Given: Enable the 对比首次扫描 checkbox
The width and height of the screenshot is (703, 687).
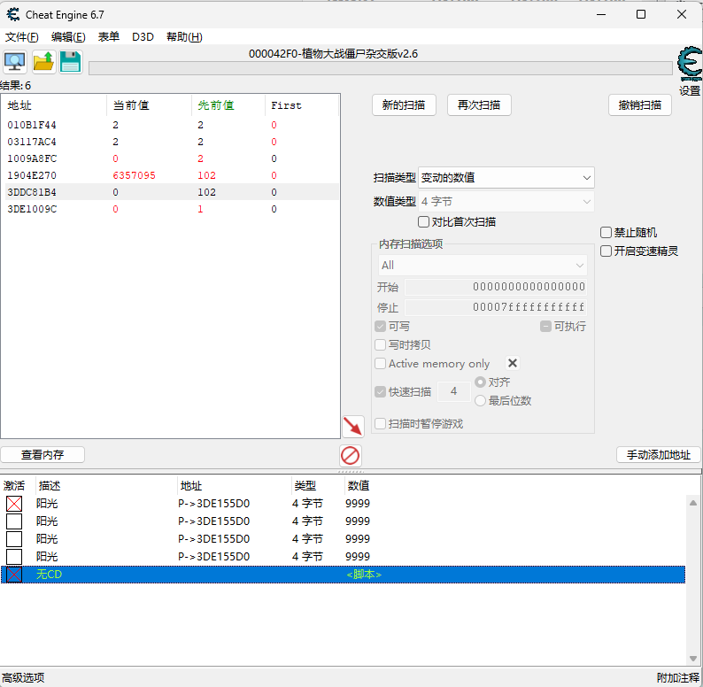Looking at the screenshot, I should 423,221.
